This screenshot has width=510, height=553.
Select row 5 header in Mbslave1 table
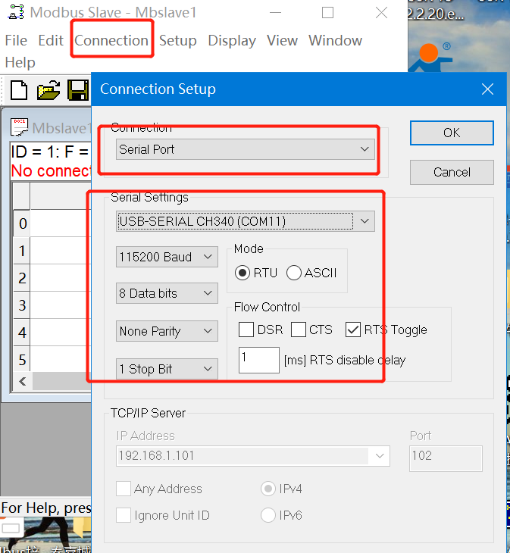22,359
